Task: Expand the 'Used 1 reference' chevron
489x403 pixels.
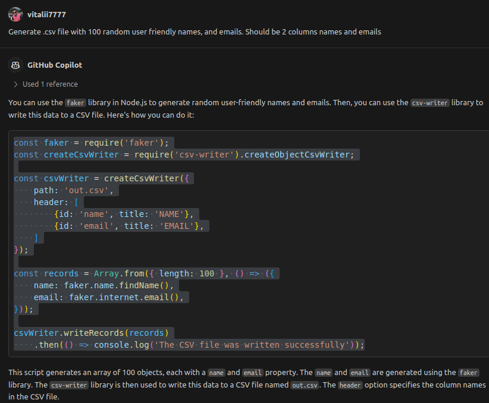Action: pos(15,84)
